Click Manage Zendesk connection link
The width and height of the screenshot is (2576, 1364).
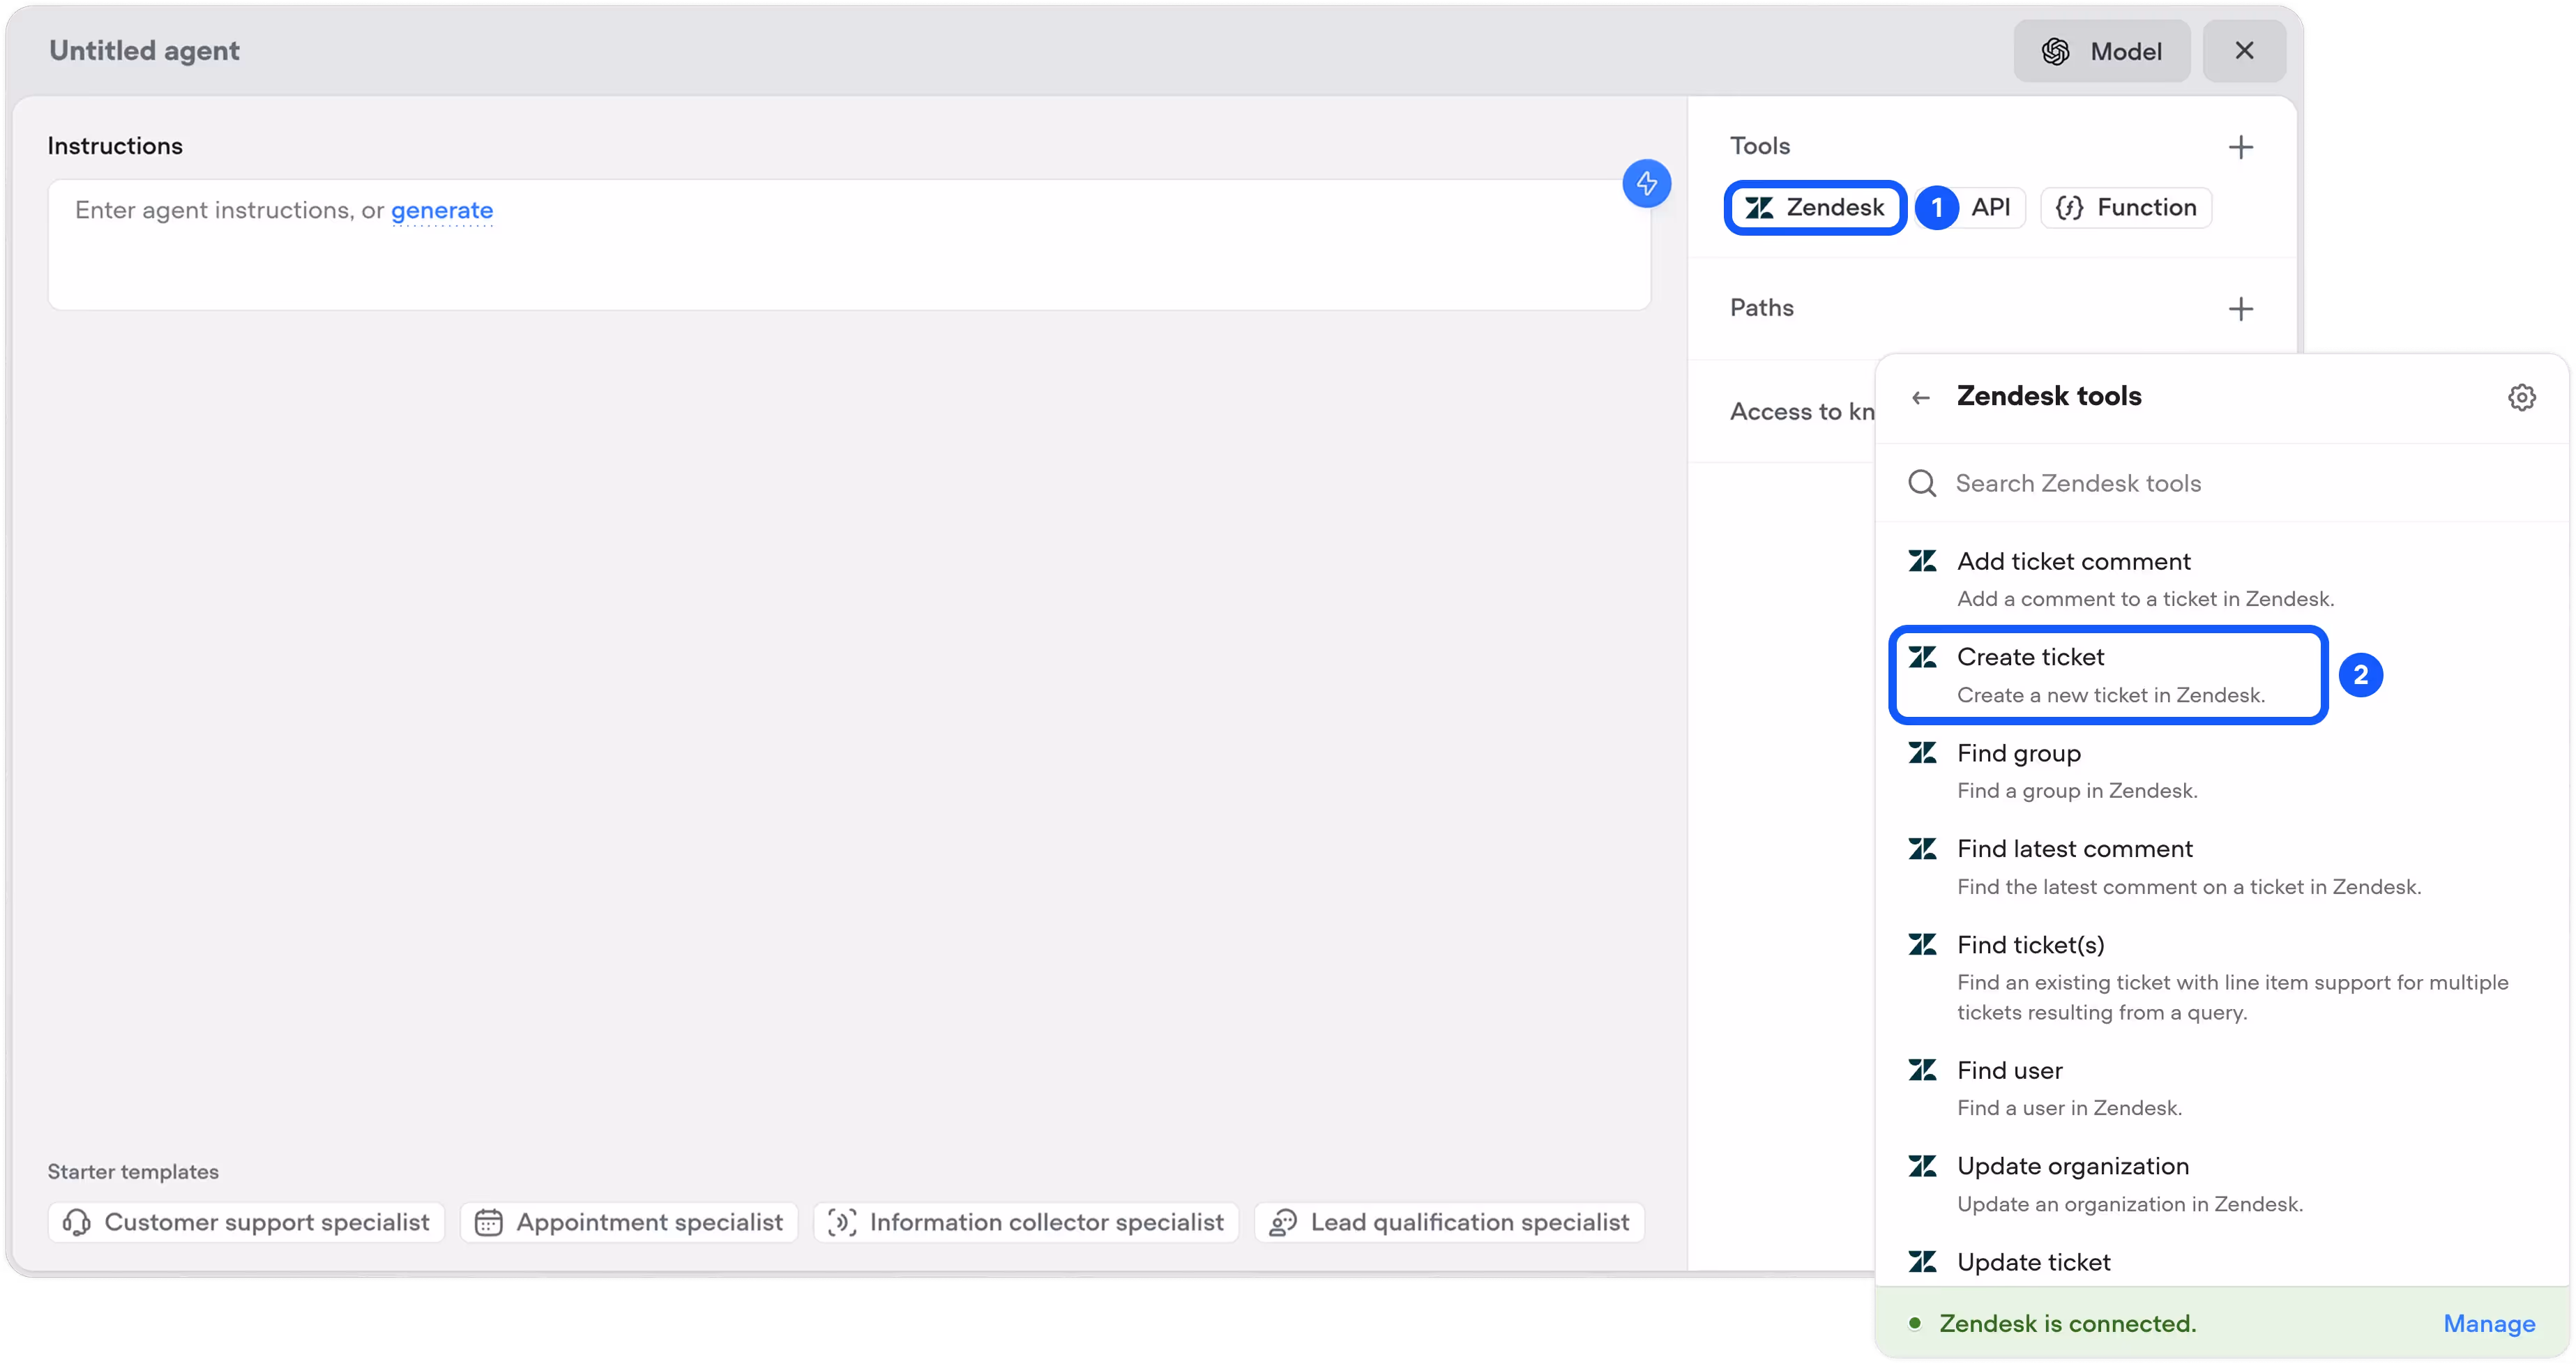pyautogui.click(x=2488, y=1324)
